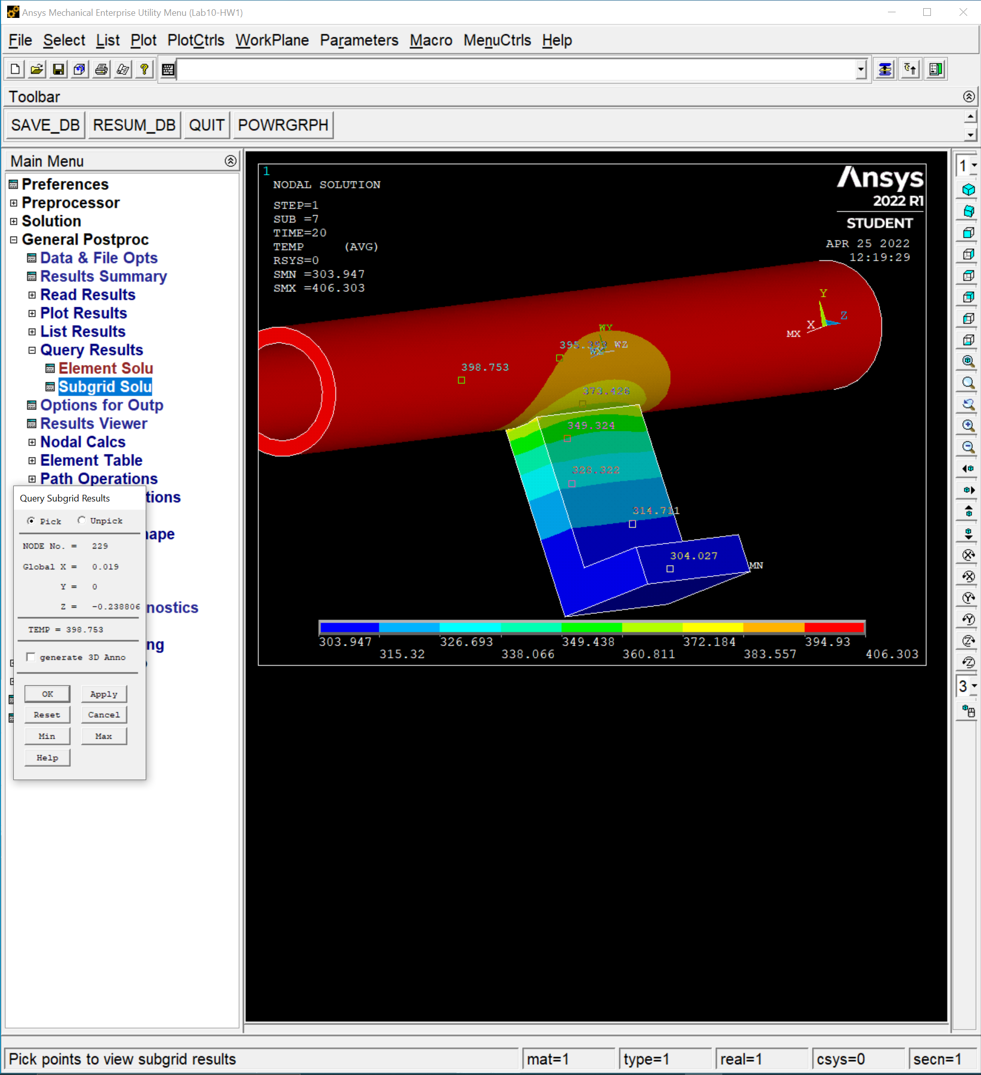Image resolution: width=981 pixels, height=1075 pixels.
Task: Rotate model about +X axis icon
Action: pyautogui.click(x=968, y=555)
